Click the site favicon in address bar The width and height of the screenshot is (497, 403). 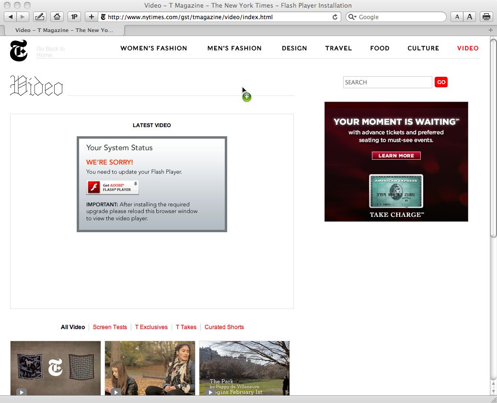click(x=103, y=17)
